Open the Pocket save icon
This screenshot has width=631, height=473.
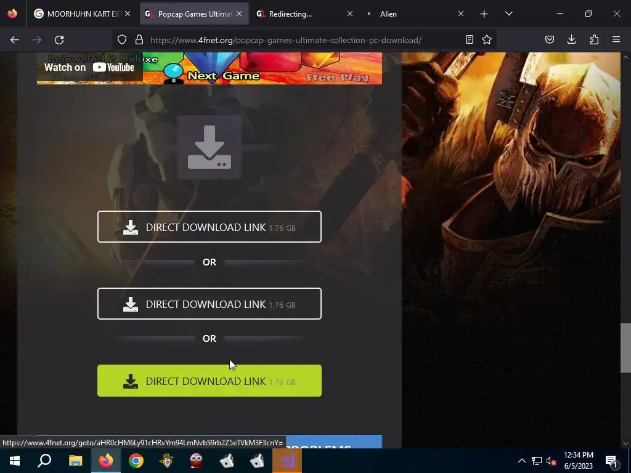550,40
